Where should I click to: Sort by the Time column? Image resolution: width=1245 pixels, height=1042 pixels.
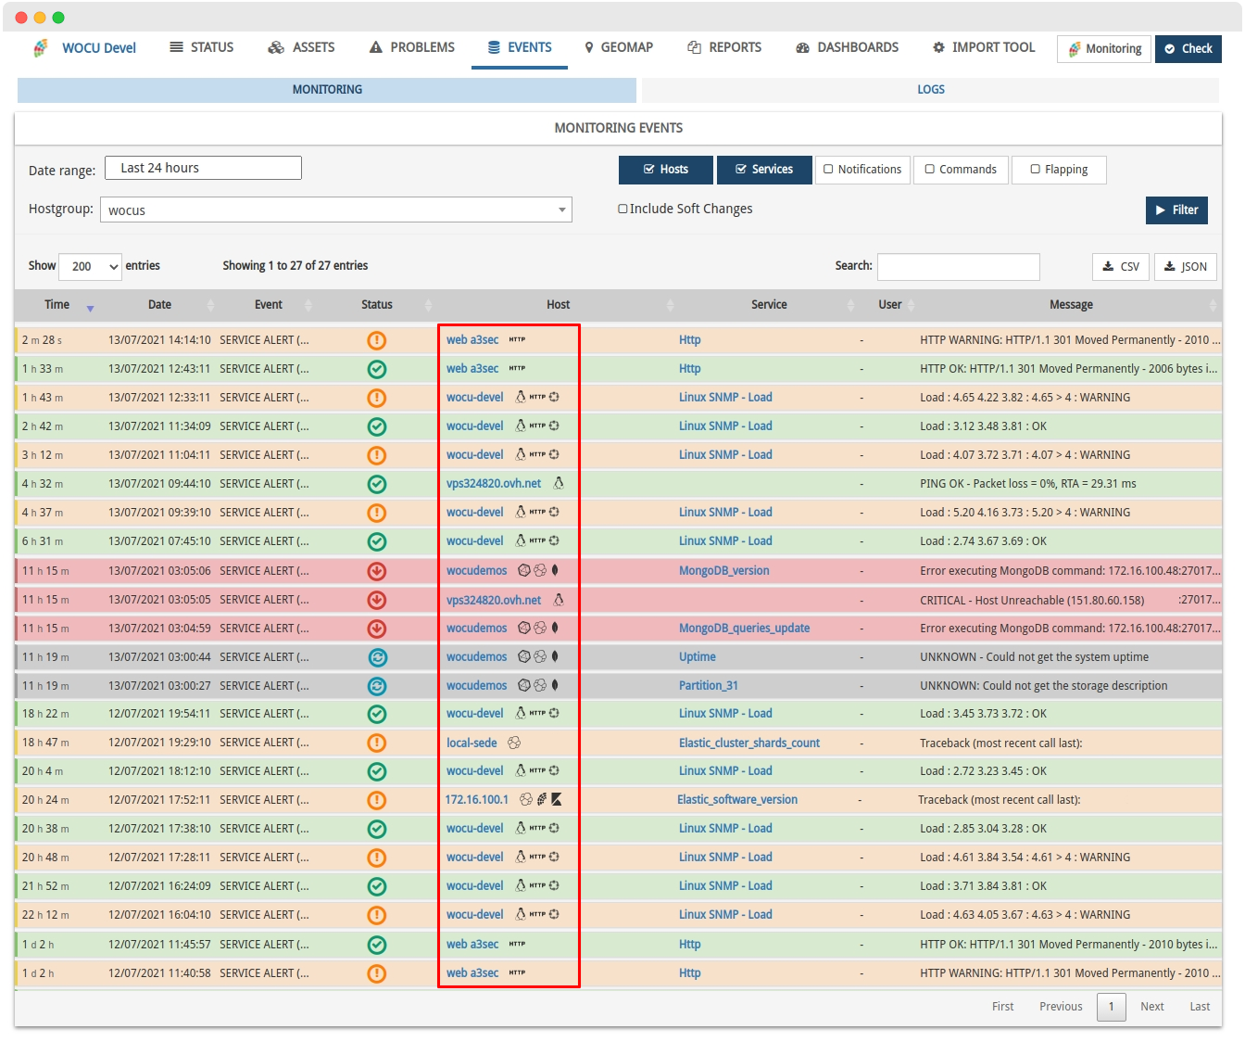click(57, 305)
